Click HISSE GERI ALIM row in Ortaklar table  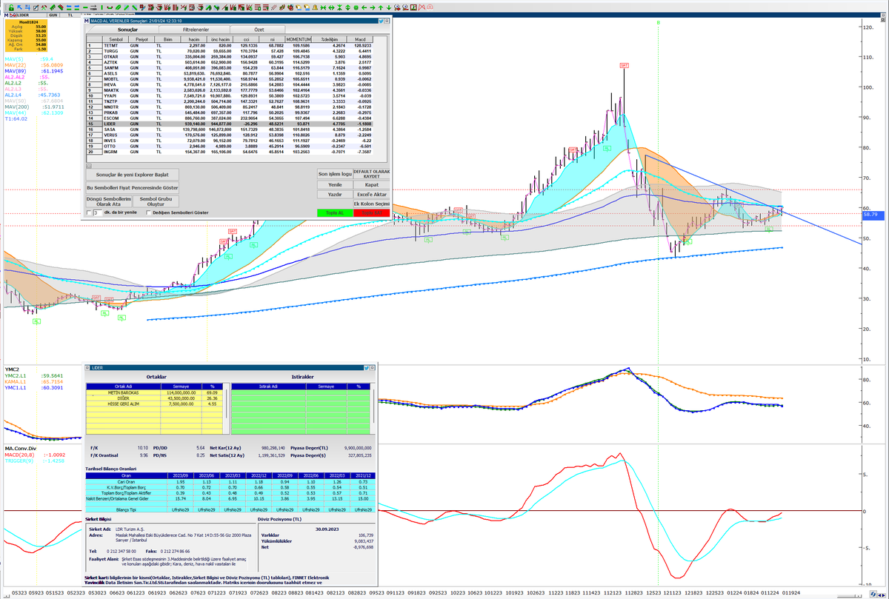pos(156,404)
